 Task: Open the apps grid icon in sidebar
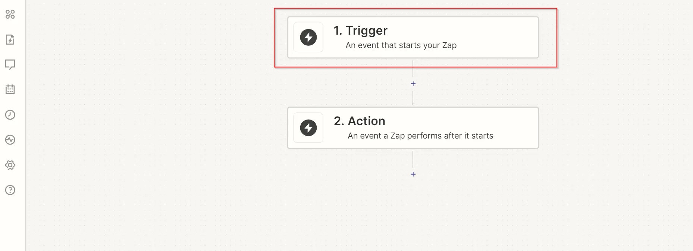coord(10,15)
